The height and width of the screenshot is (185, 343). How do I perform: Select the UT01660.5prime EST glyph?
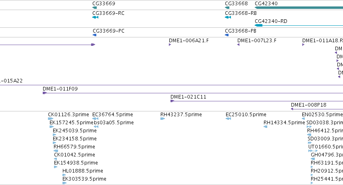pyautogui.click(x=313, y=151)
